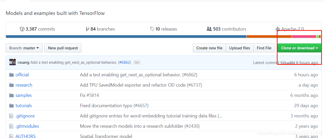View the 503 contributors

tap(226, 29)
